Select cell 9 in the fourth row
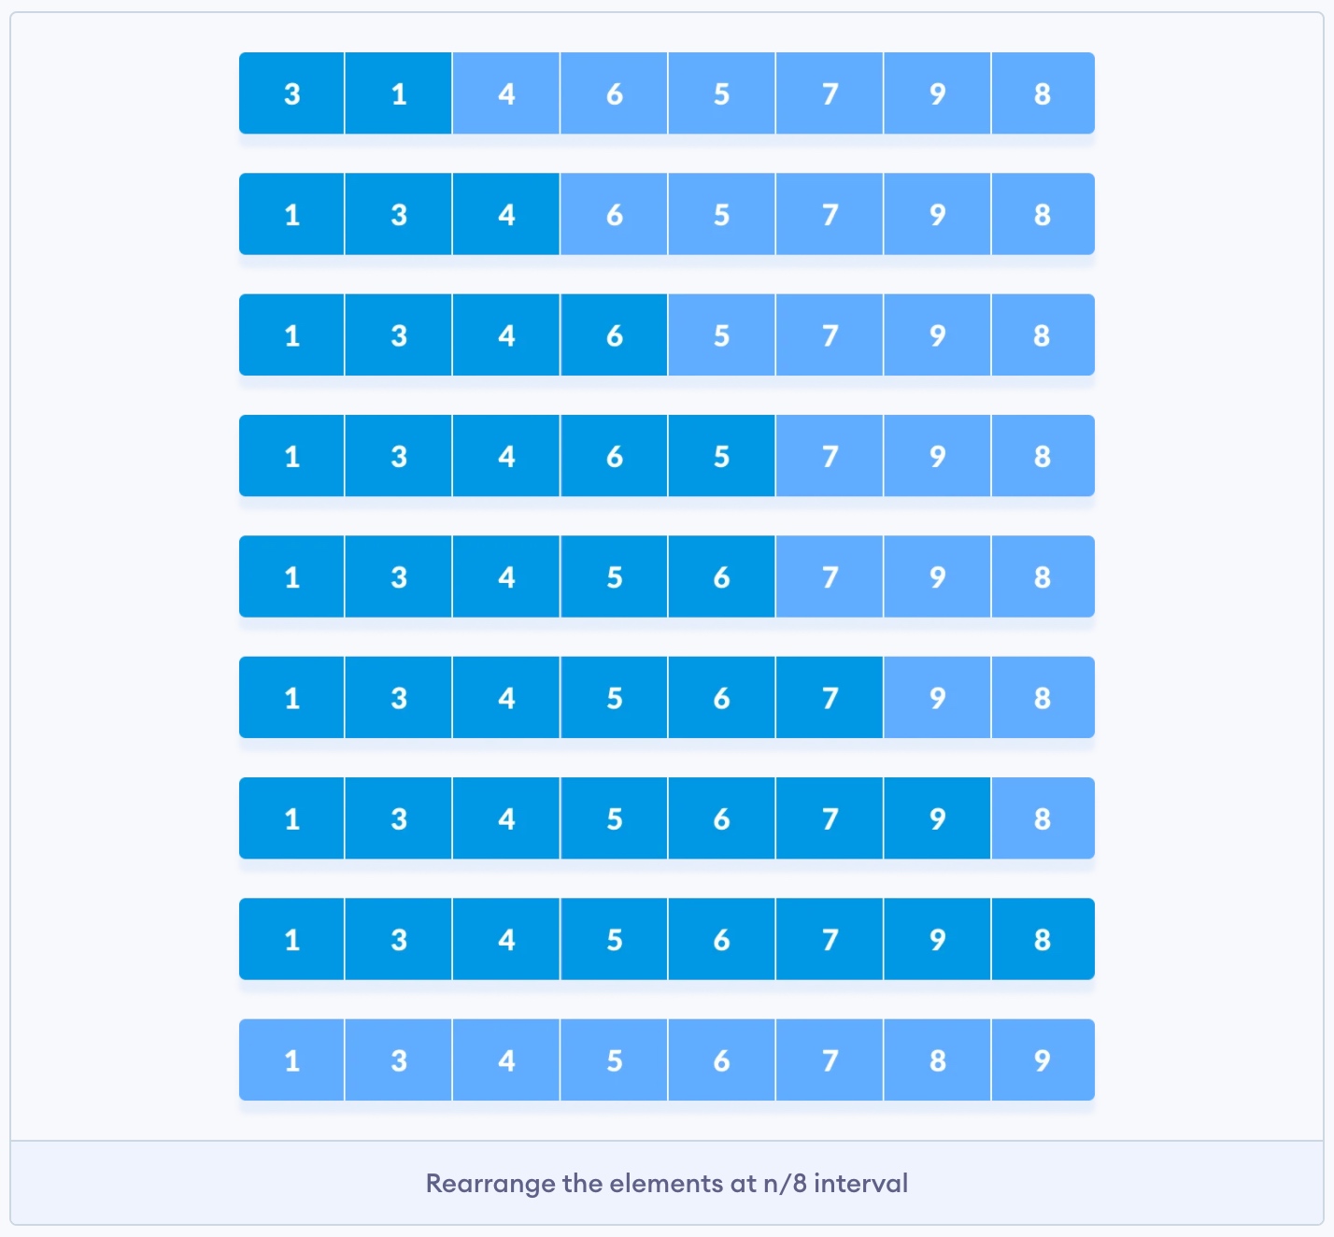Image resolution: width=1334 pixels, height=1237 pixels. point(937,456)
